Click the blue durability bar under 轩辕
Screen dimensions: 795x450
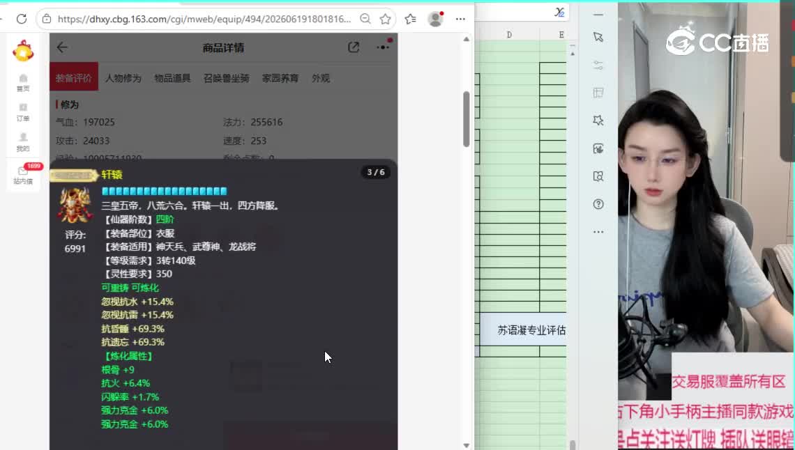click(x=165, y=192)
